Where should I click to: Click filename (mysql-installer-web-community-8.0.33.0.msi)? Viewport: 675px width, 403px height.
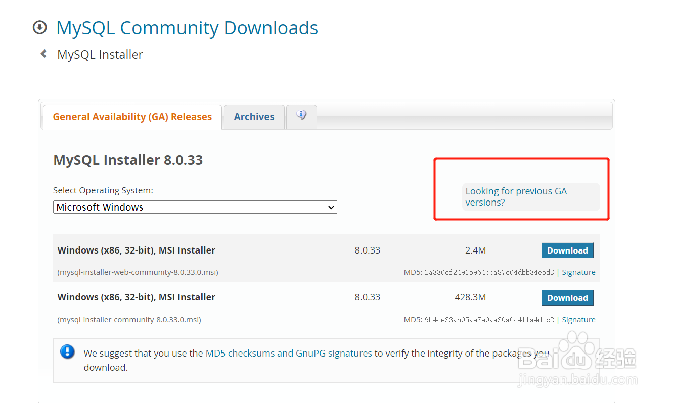click(x=138, y=272)
